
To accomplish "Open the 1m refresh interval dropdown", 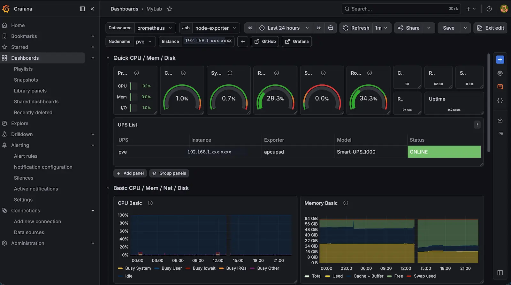I will [381, 28].
